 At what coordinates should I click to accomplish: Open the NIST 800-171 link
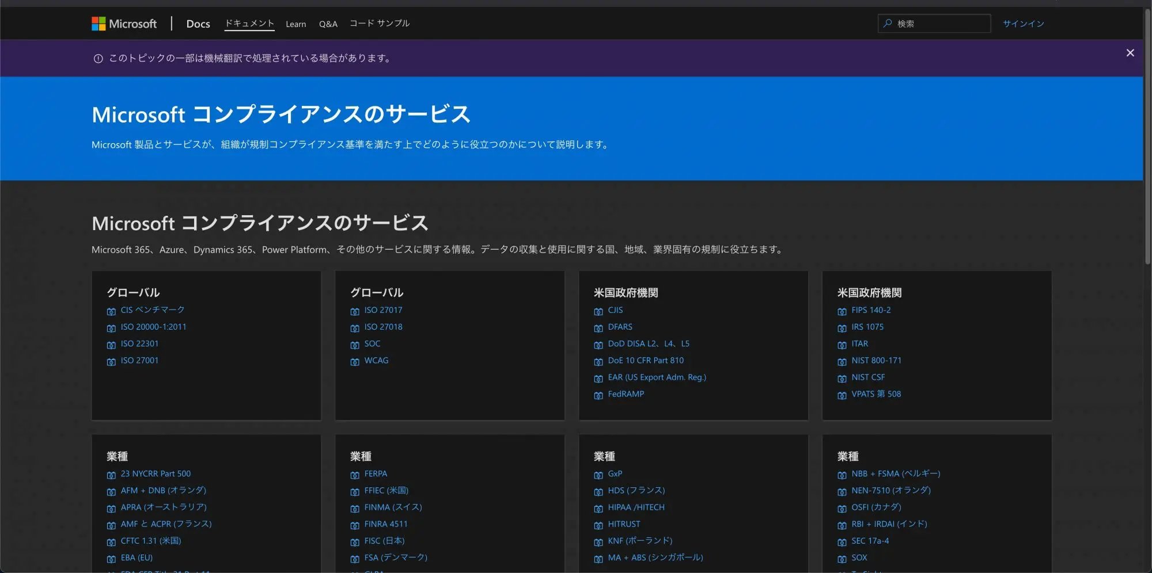point(877,360)
